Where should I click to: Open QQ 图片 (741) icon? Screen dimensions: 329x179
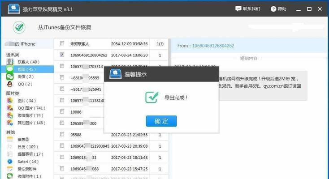click(x=10, y=108)
